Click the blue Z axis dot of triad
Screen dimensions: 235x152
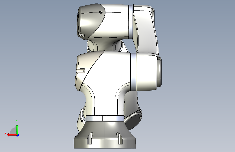click(18, 135)
